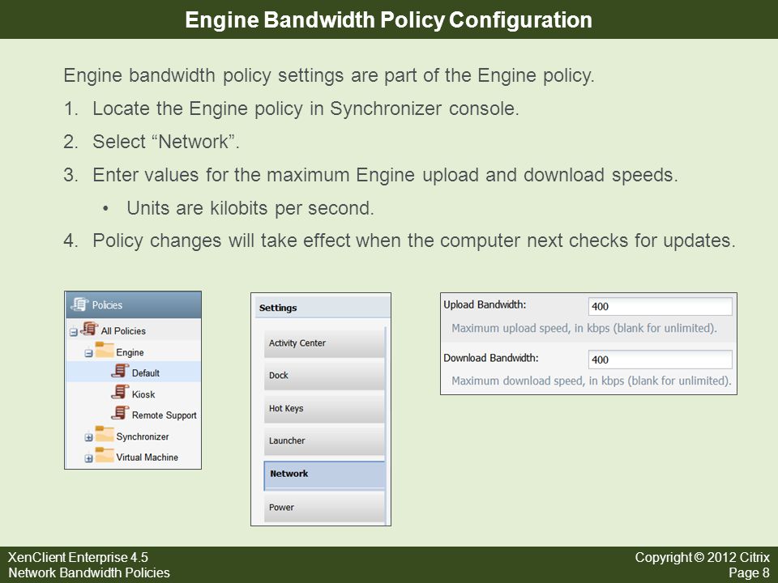
Task: Click the Maximum download speed hint text
Action: point(592,381)
